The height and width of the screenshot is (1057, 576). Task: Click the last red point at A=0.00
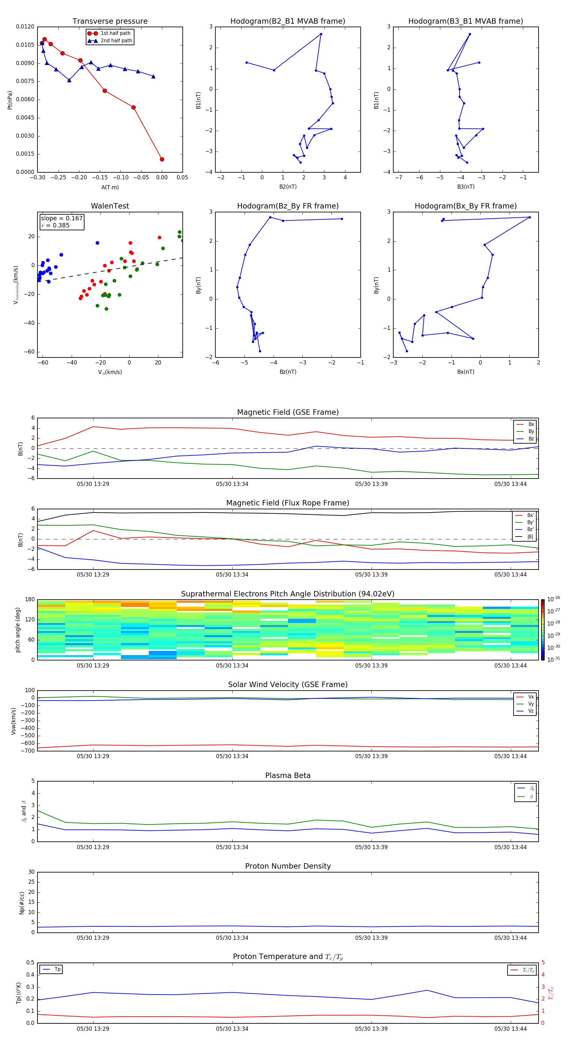pos(162,159)
